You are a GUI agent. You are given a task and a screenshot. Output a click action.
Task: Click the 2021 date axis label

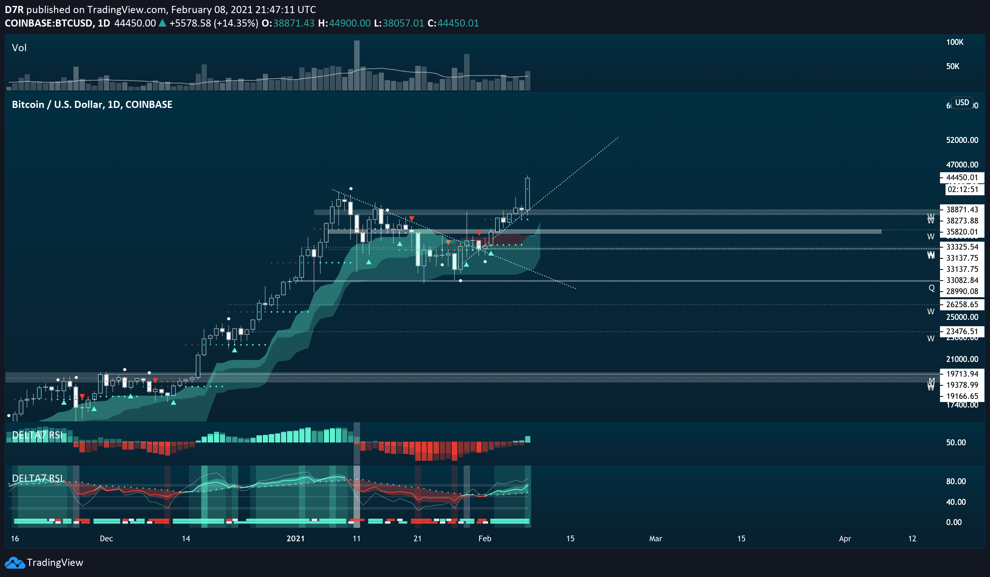pos(295,539)
